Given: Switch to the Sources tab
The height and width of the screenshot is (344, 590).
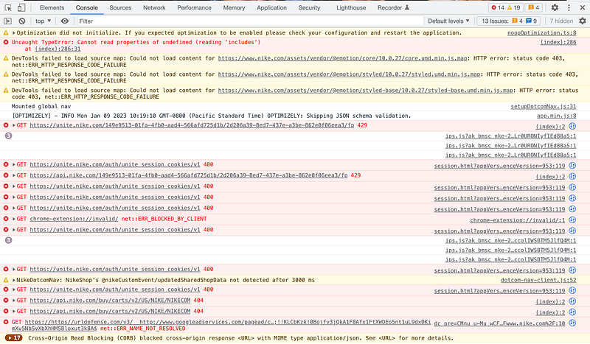Looking at the screenshot, I should click(x=120, y=7).
